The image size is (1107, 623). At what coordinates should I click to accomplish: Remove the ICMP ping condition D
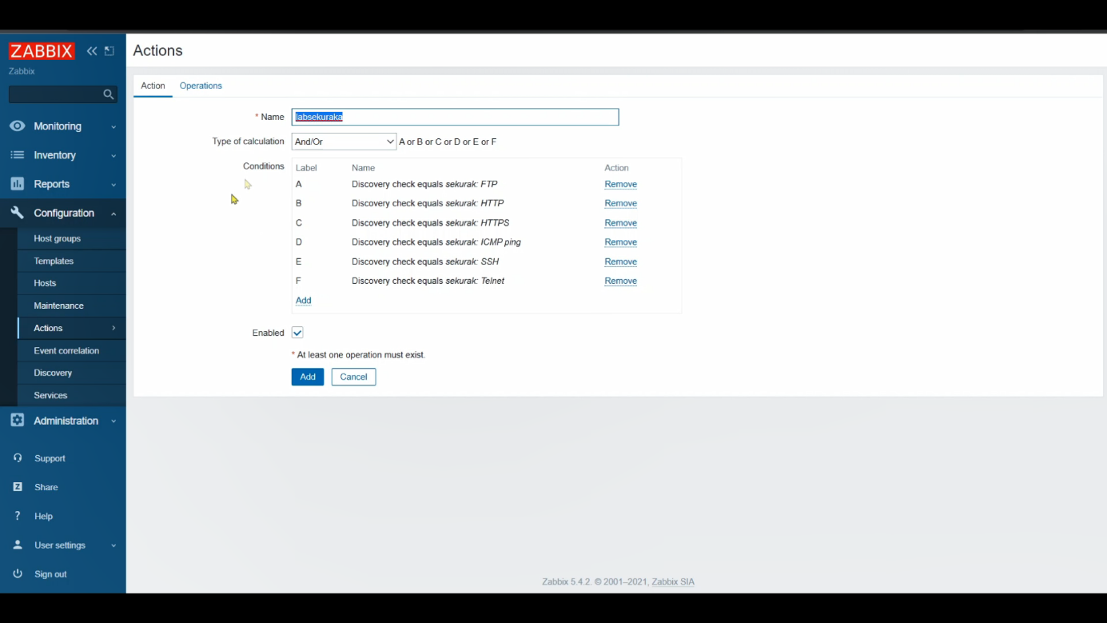click(620, 242)
